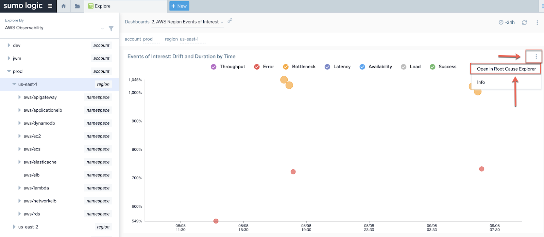Enable the Load legend checkbox
The image size is (544, 237).
click(x=404, y=67)
